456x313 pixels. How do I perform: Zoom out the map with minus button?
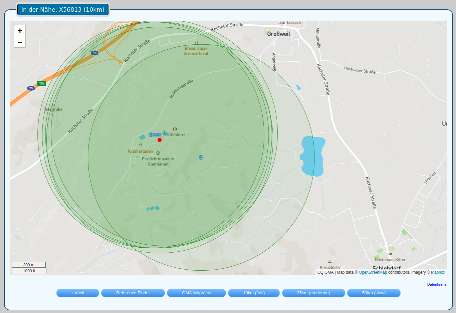point(20,42)
